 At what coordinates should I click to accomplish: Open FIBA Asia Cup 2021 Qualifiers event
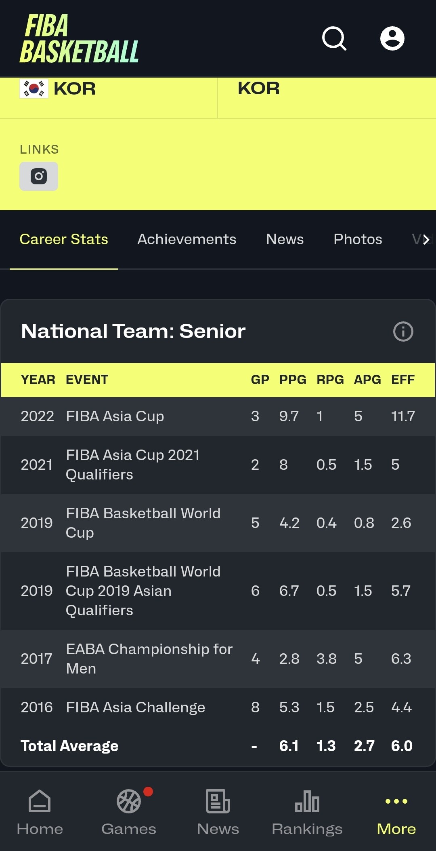tap(133, 465)
